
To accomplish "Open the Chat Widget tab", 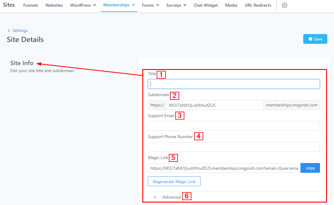I will coord(206,5).
